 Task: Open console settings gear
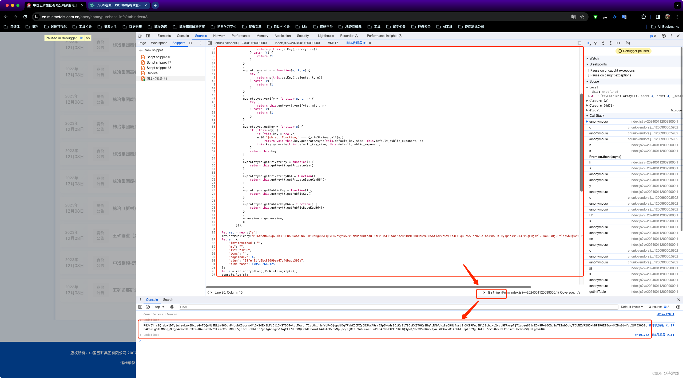coord(678,307)
